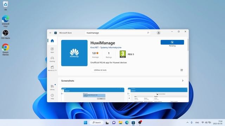225x126 pixels.
Task: Click the microphone tray icon
Action: click(x=192, y=122)
